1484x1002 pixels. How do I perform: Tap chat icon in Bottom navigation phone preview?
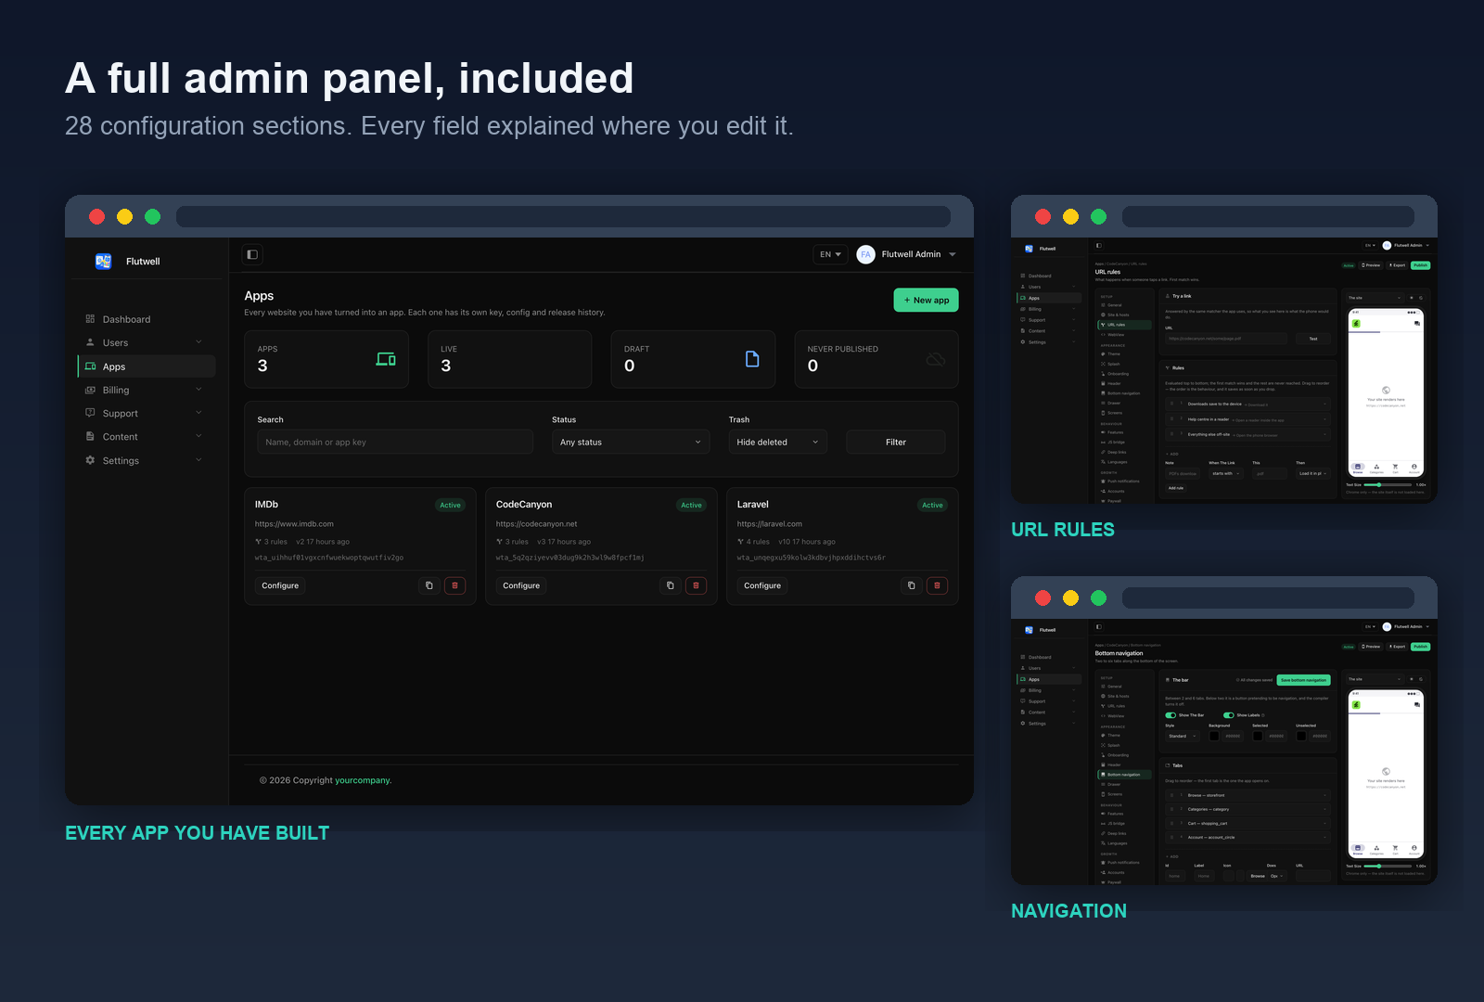coord(1416,705)
